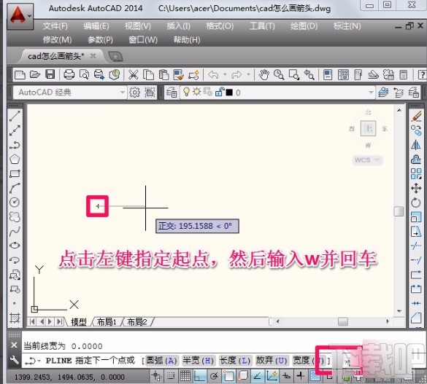The height and width of the screenshot is (384, 427).
Task: Toggle Dynamic UCS in status bar
Action: pos(272,376)
